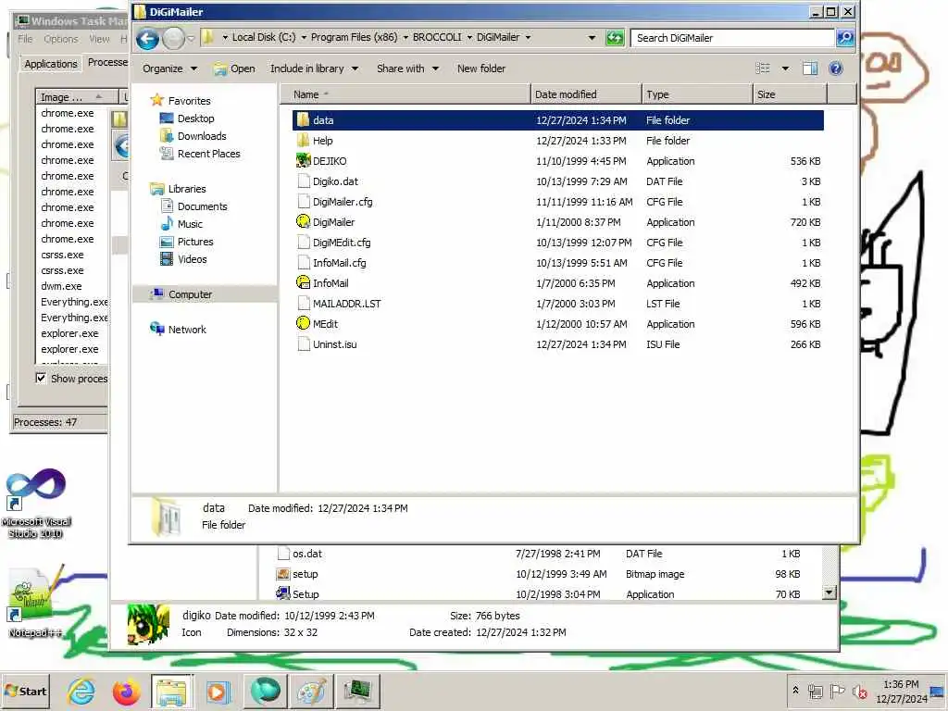
Task: Open the Include in library dropdown
Action: coord(314,69)
